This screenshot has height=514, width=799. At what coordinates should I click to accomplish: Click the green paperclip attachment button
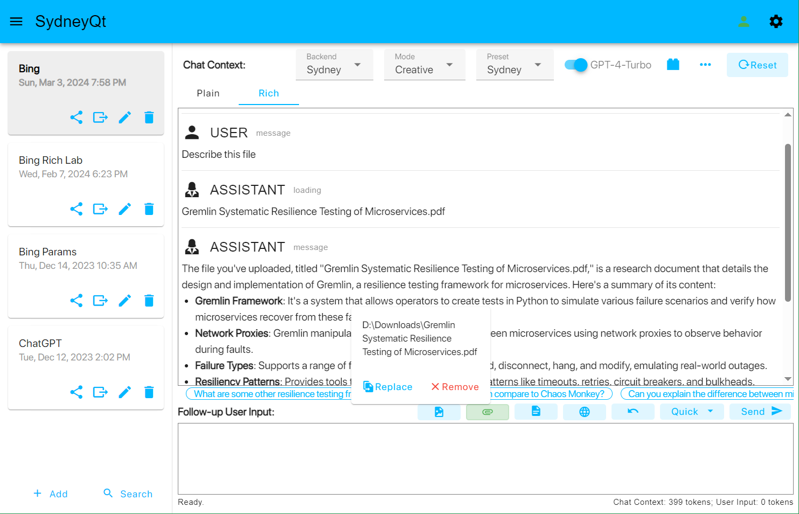tap(488, 412)
